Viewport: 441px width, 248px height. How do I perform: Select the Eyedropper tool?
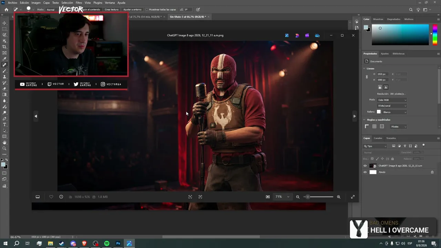pyautogui.click(x=4, y=59)
